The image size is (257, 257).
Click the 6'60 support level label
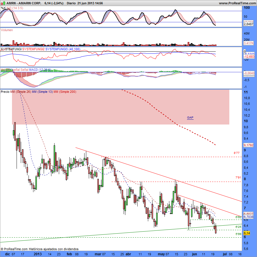pos(238,217)
